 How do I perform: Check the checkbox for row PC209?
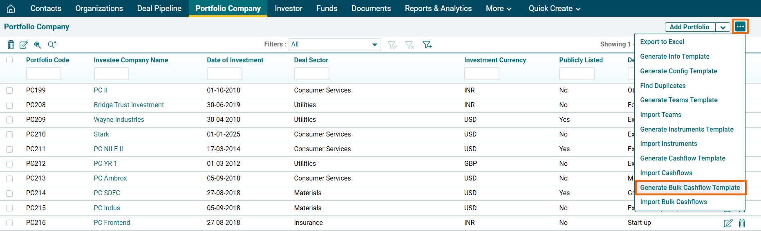(x=9, y=120)
